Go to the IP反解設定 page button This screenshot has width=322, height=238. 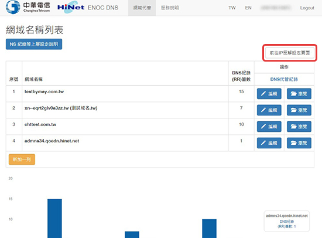click(290, 53)
